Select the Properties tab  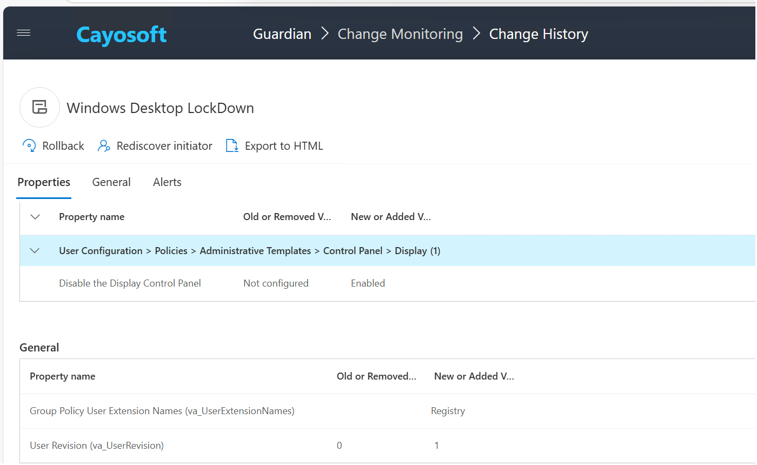click(x=44, y=182)
